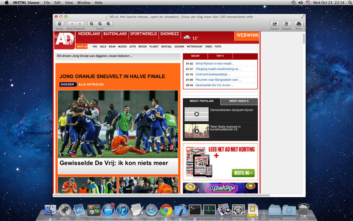Click the volume icon in the menu bar
This screenshot has height=221, width=353.
(x=300, y=3)
